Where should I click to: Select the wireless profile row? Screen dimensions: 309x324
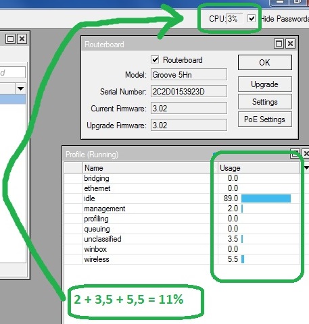(x=182, y=259)
